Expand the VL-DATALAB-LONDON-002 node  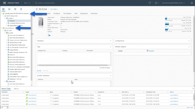pos(6,47)
